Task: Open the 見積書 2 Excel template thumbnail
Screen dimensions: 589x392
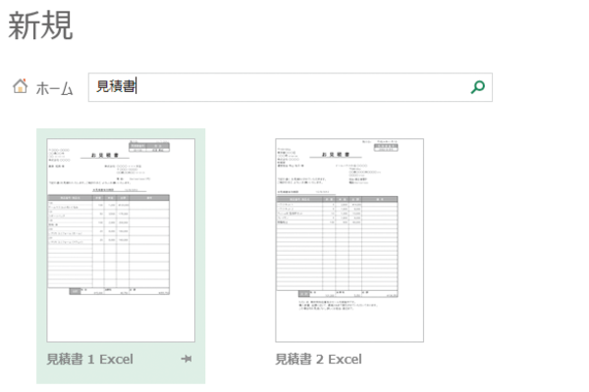Action: coord(349,240)
